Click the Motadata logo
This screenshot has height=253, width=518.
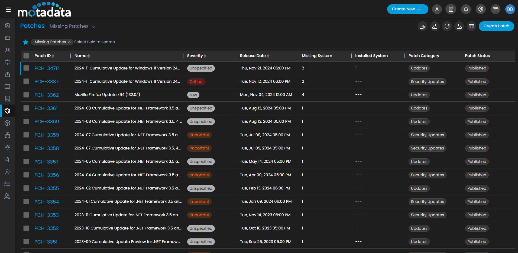click(x=44, y=9)
